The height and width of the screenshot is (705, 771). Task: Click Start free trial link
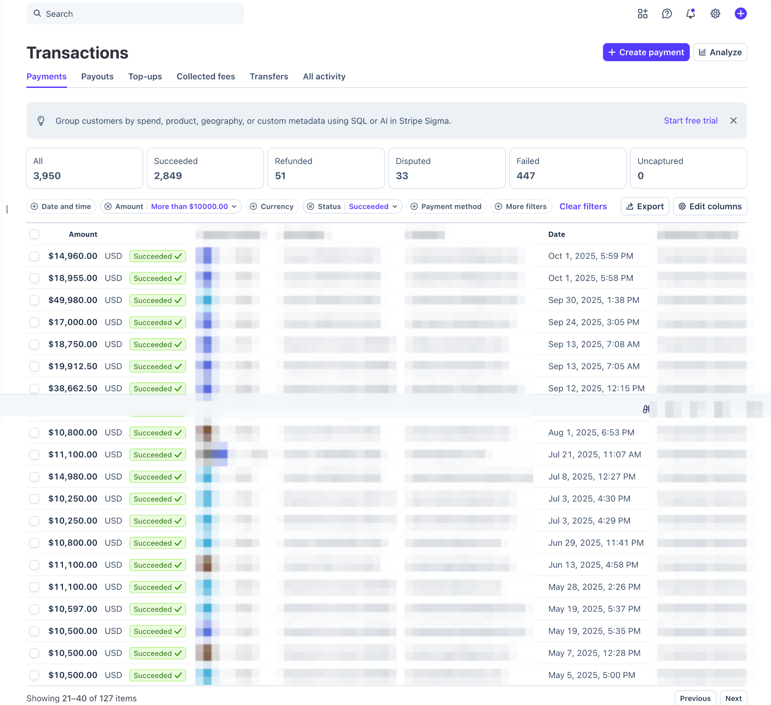click(691, 120)
